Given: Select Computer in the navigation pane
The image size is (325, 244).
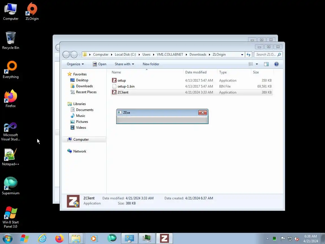Looking at the screenshot, I should pos(84,140).
